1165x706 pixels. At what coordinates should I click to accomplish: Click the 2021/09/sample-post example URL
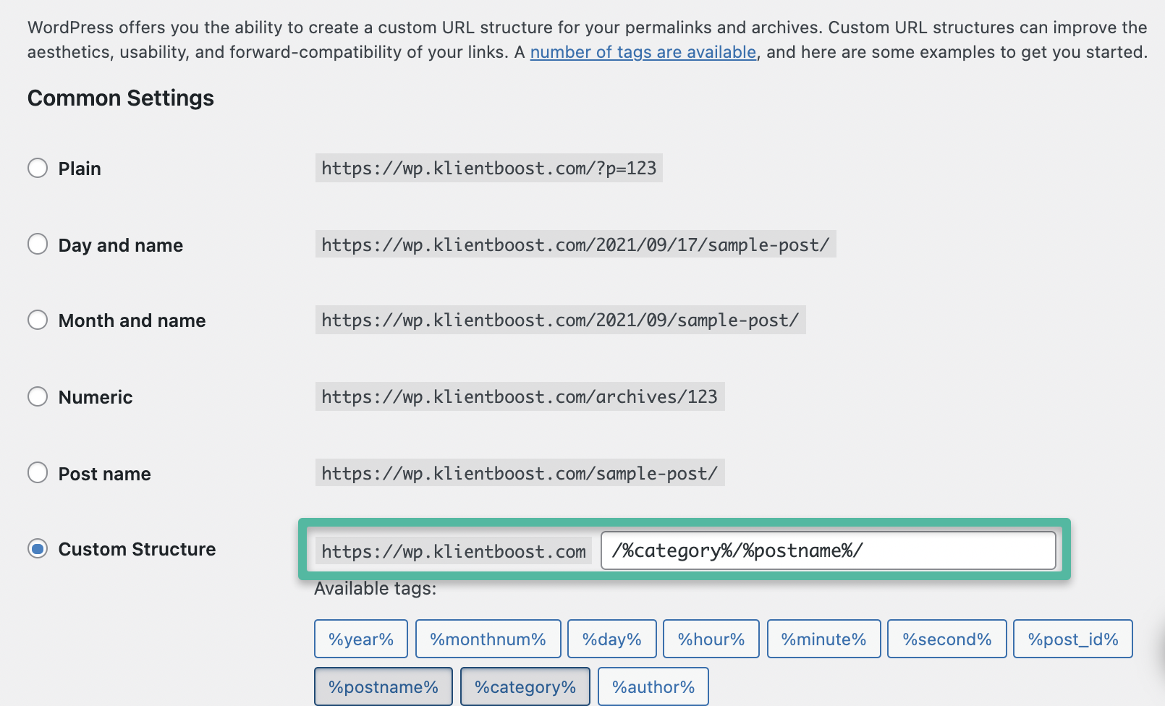pyautogui.click(x=561, y=320)
